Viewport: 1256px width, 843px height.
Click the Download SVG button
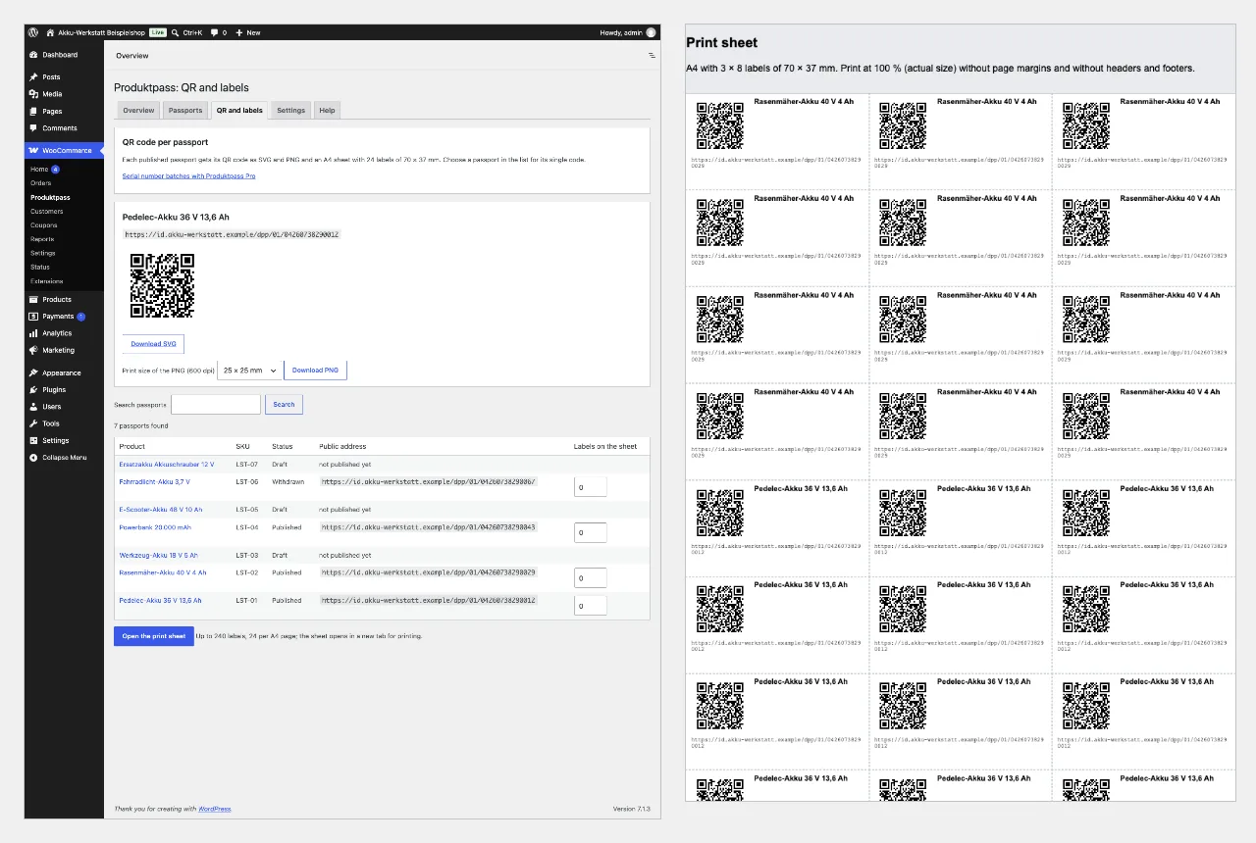pyautogui.click(x=153, y=344)
